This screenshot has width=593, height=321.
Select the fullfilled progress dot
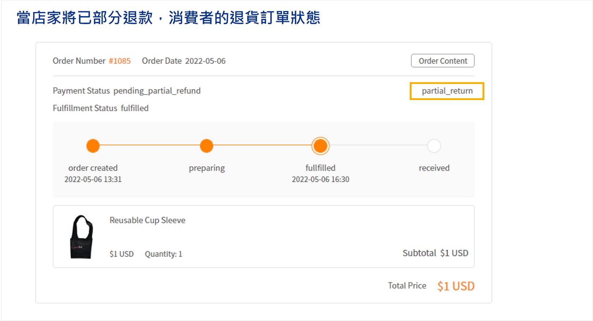click(x=320, y=146)
